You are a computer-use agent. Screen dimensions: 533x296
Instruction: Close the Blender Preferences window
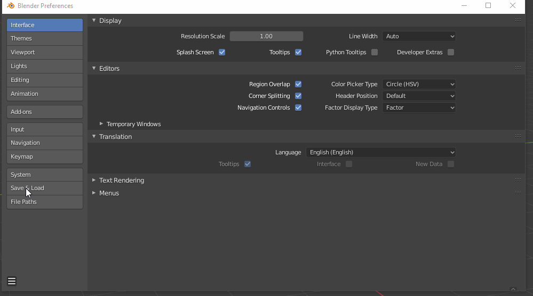[x=513, y=6]
